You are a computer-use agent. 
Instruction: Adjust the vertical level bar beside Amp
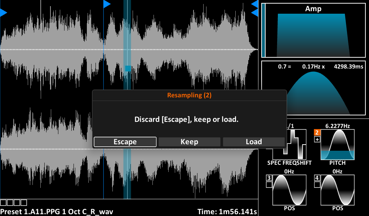coord(263,30)
